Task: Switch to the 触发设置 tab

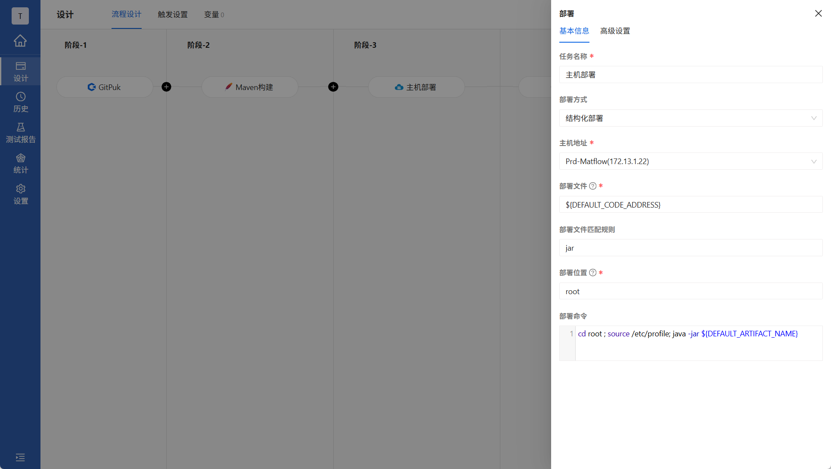Action: (173, 15)
